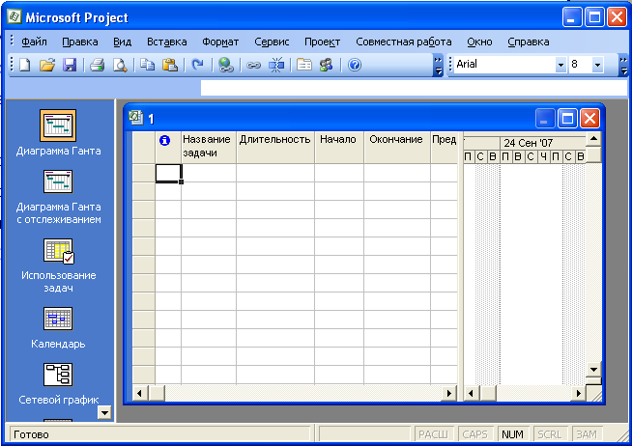Open the Совместная работа menu
The height and width of the screenshot is (446, 632).
pos(404,42)
